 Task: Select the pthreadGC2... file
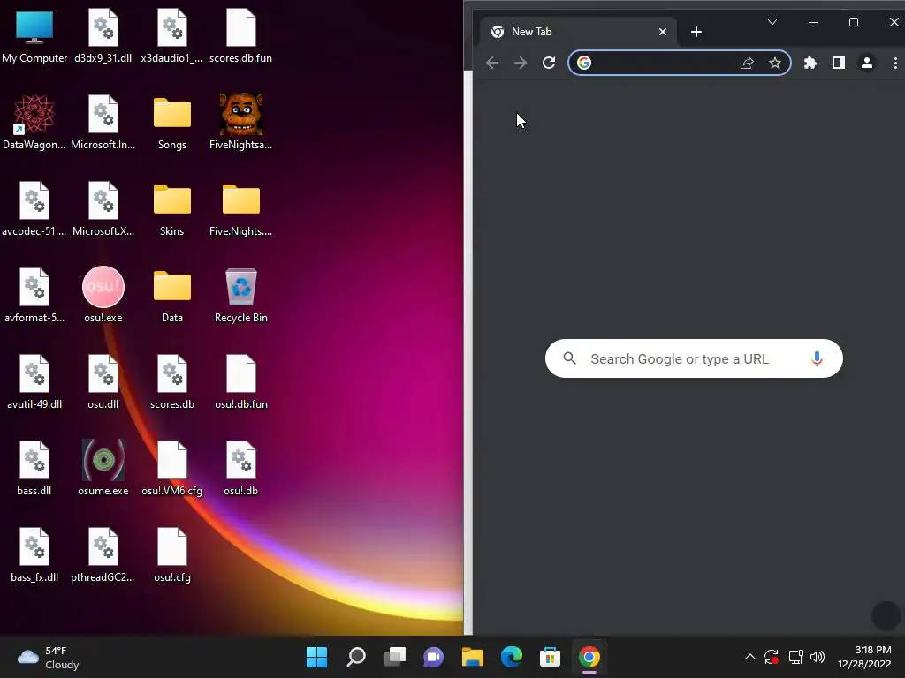click(x=103, y=554)
